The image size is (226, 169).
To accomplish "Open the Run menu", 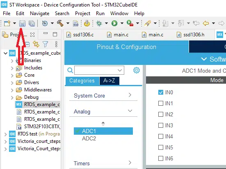I will (x=100, y=13).
